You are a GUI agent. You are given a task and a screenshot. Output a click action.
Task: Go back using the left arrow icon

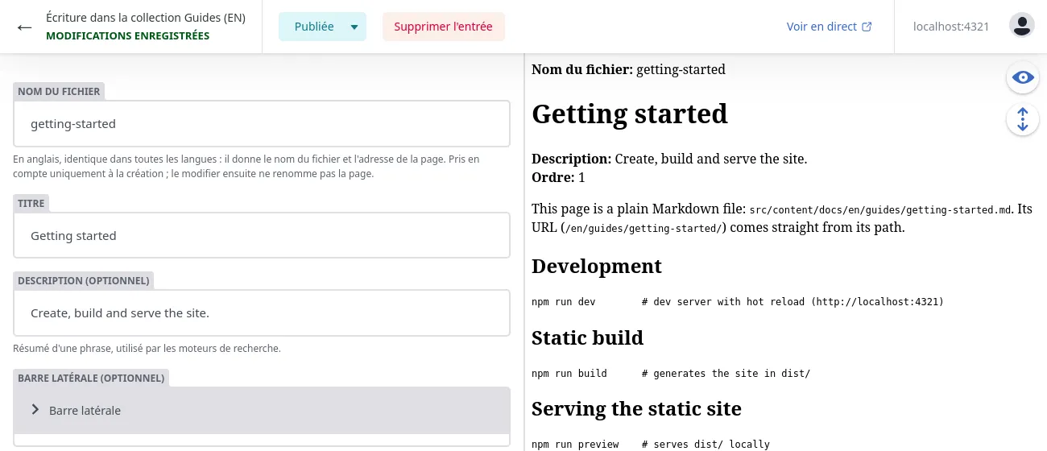[x=25, y=27]
